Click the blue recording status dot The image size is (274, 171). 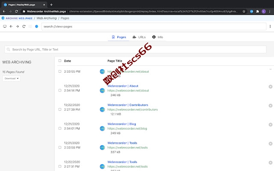(x=36, y=27)
